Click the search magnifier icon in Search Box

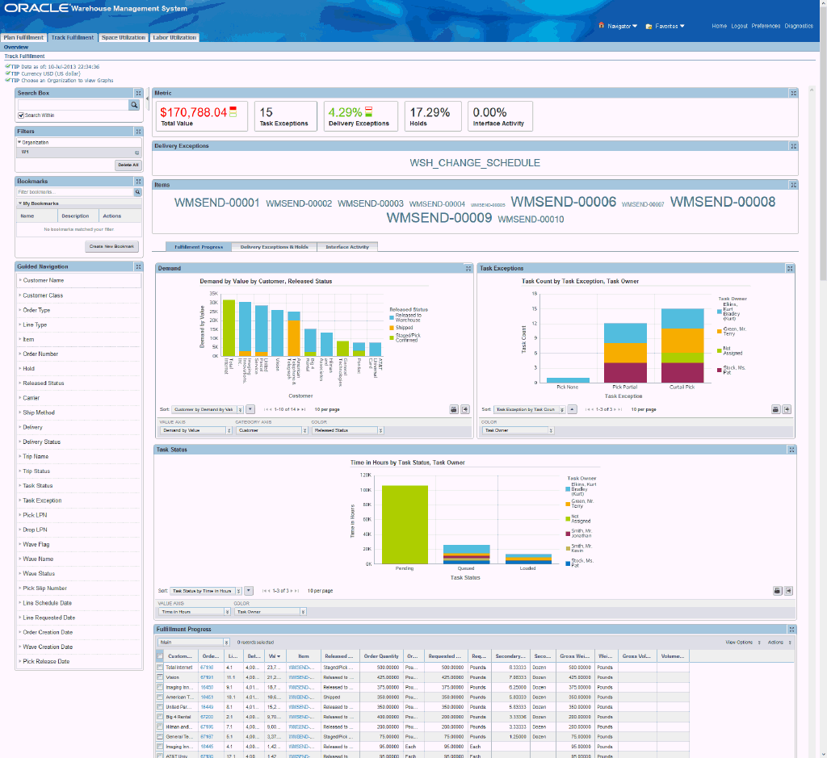[x=135, y=105]
